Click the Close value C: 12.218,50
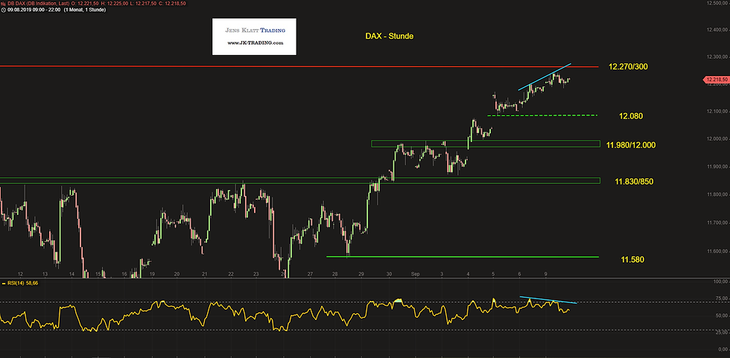The width and height of the screenshot is (730, 358). 171,3
